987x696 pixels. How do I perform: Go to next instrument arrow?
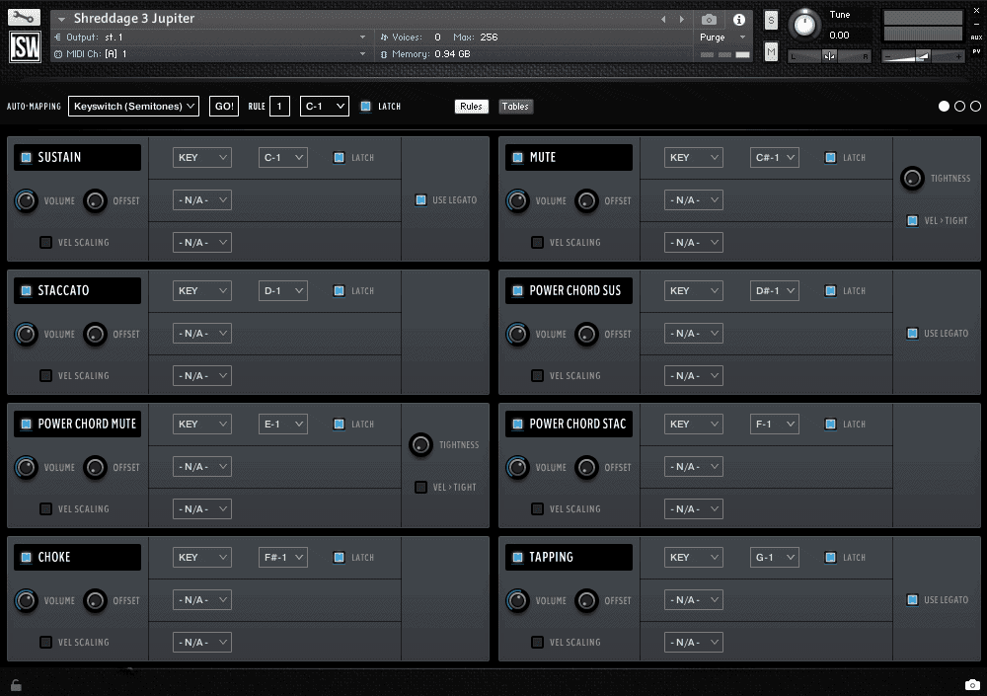(x=681, y=20)
